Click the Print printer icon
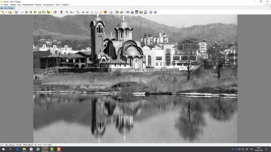This screenshot has width=271, height=152. 132,12
